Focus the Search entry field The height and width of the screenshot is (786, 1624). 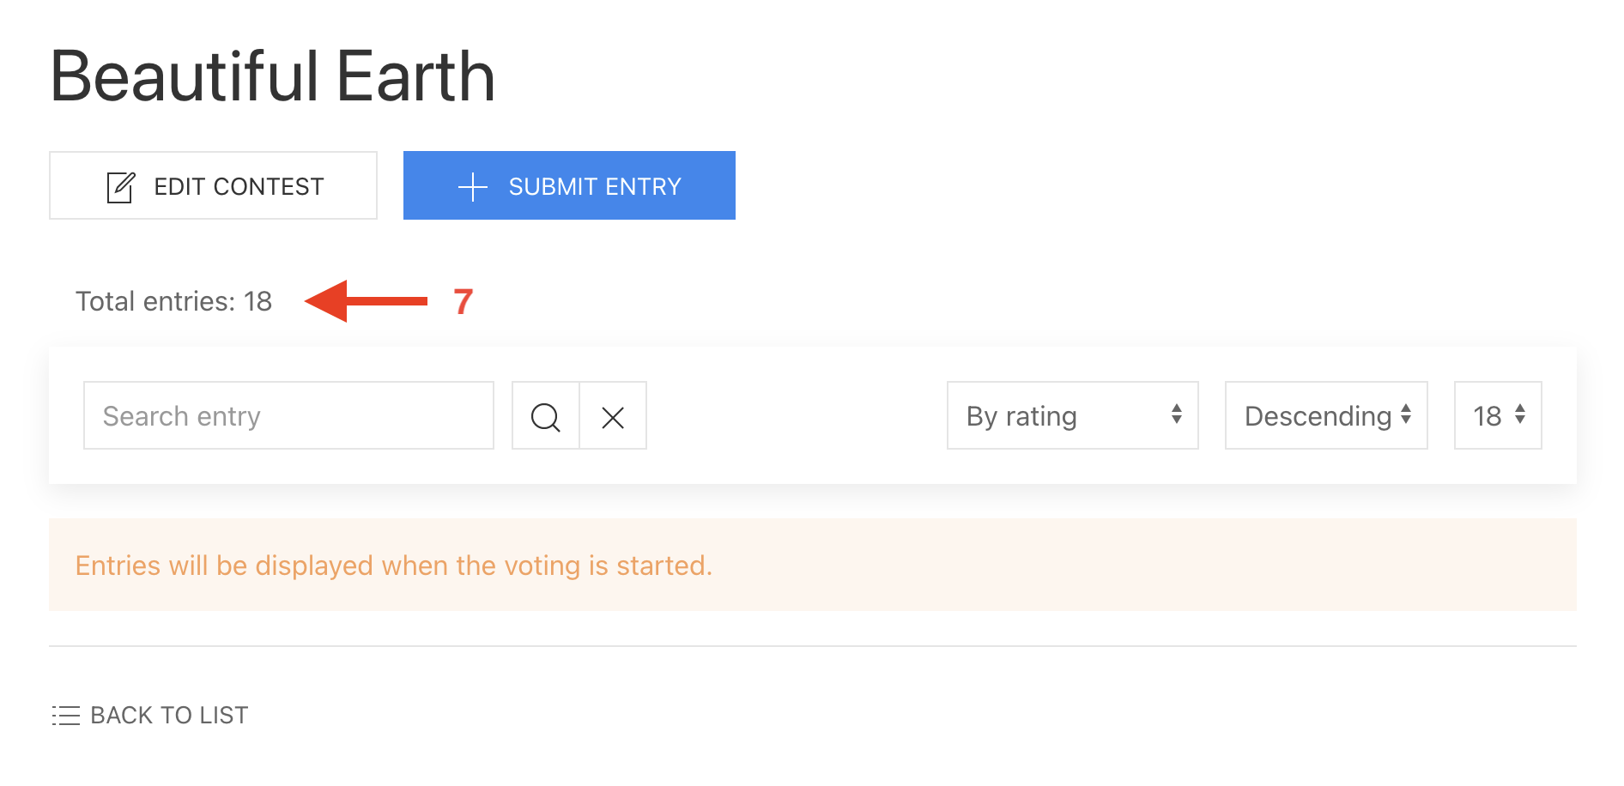[x=288, y=416]
